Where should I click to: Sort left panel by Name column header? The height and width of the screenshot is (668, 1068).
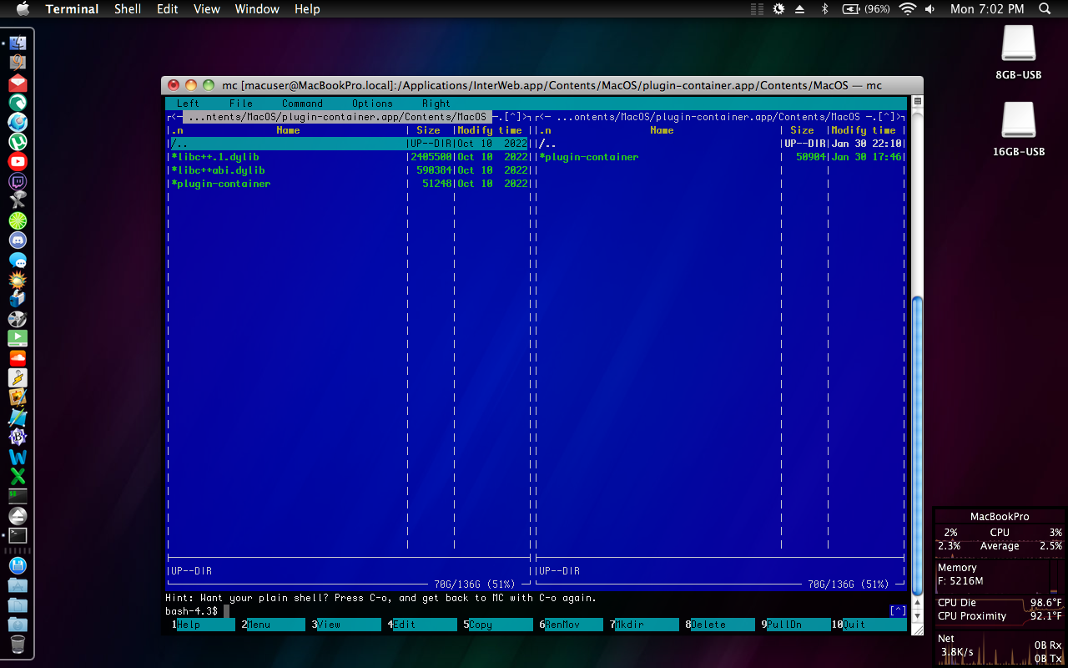pos(288,130)
